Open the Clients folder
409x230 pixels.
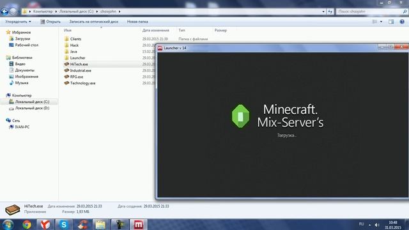pyautogui.click(x=75, y=39)
